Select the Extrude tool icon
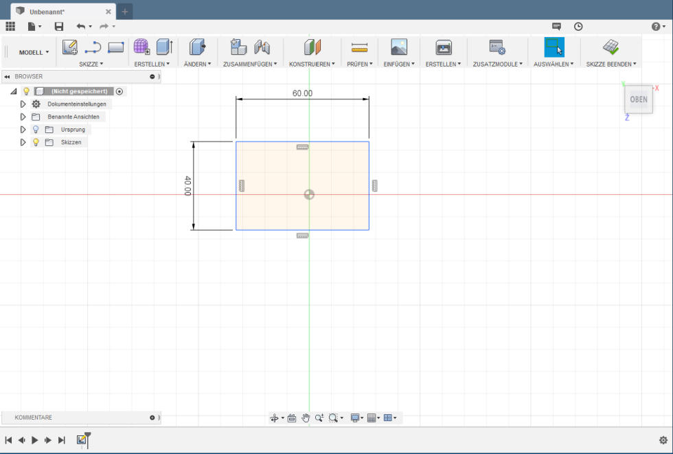 (164, 47)
